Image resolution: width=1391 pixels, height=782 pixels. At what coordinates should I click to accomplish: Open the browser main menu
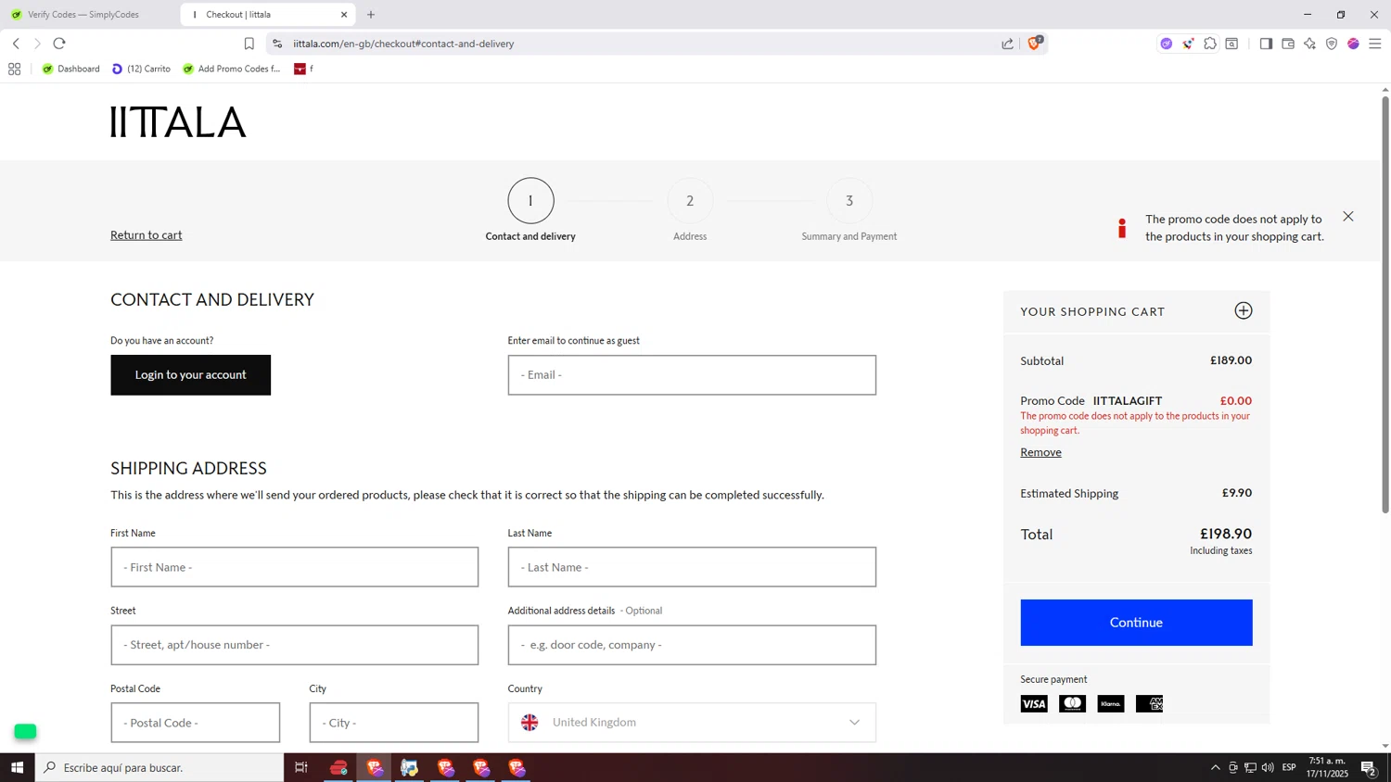tap(1375, 44)
